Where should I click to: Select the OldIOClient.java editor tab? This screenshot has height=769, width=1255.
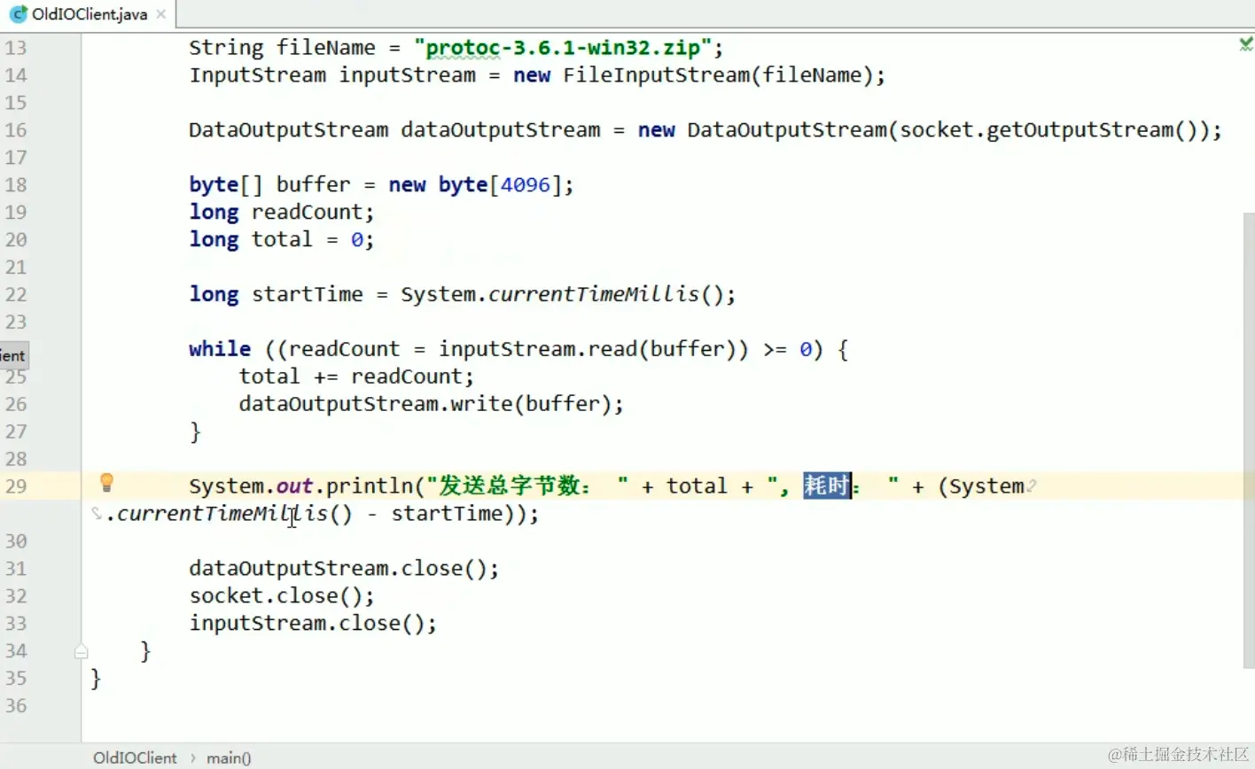point(89,14)
